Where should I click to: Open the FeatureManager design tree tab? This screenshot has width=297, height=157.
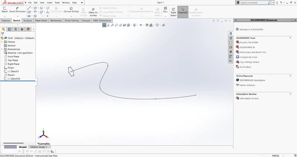(x=3, y=29)
